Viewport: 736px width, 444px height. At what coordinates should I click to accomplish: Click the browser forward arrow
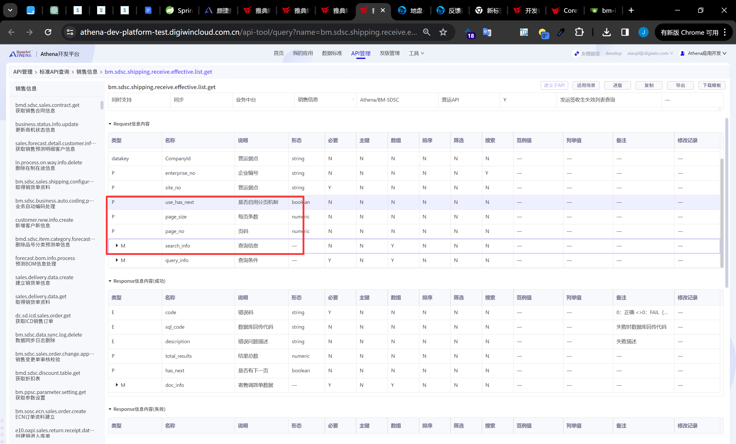pyautogui.click(x=30, y=32)
